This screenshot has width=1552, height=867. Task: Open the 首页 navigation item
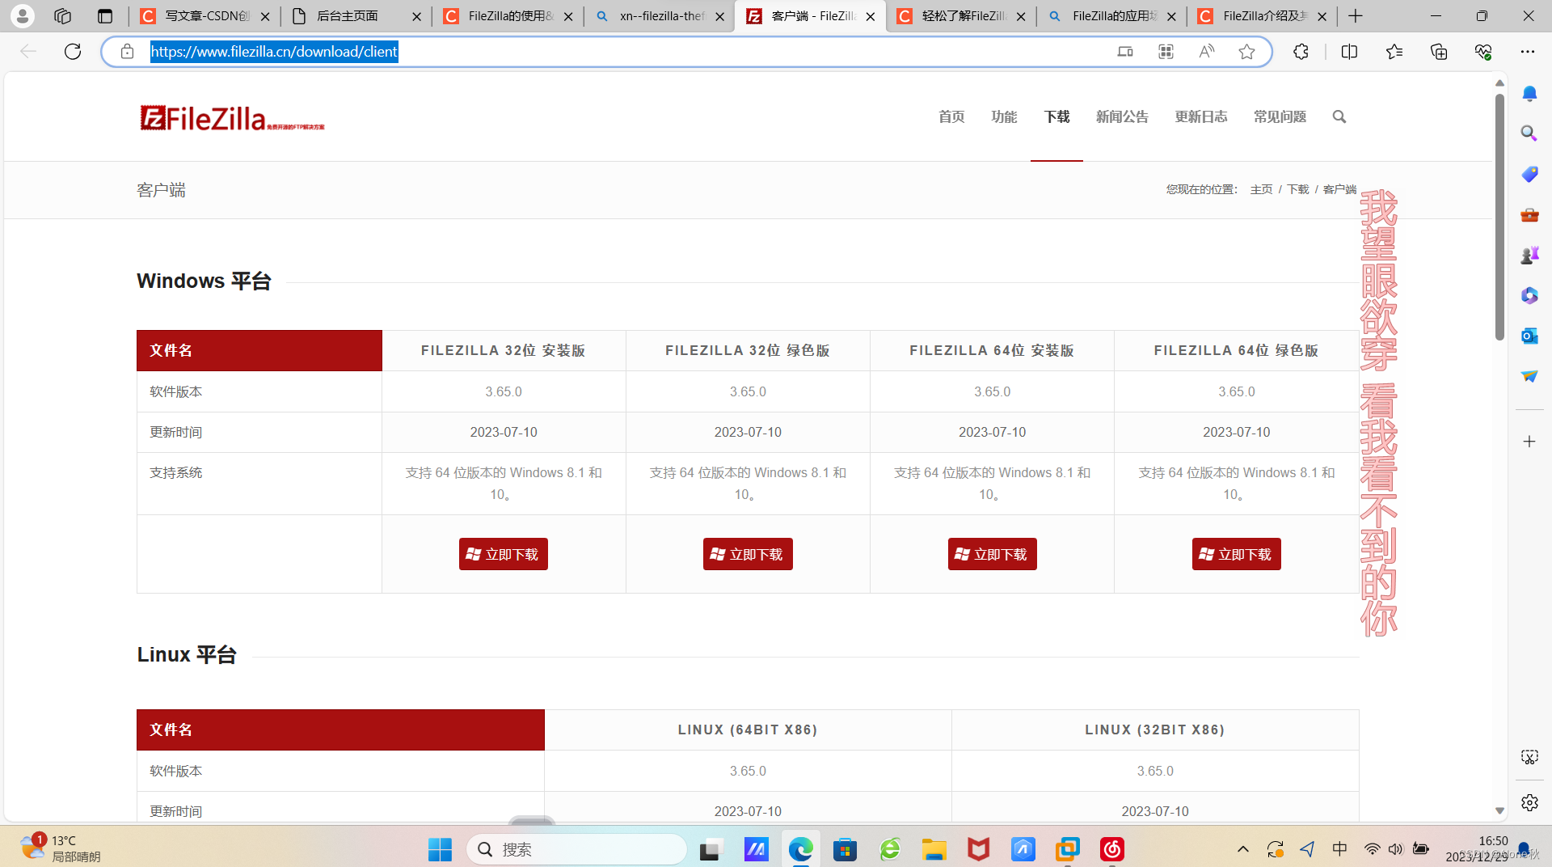(x=951, y=116)
